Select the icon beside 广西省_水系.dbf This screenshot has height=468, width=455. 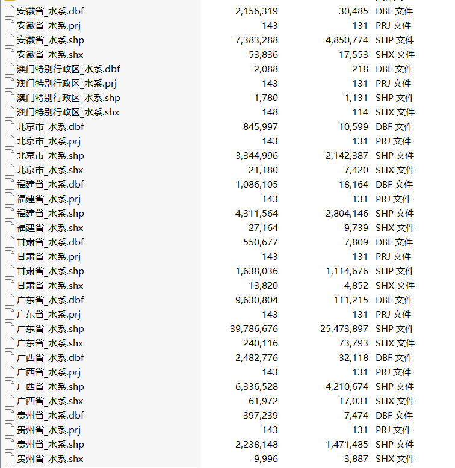(x=10, y=357)
